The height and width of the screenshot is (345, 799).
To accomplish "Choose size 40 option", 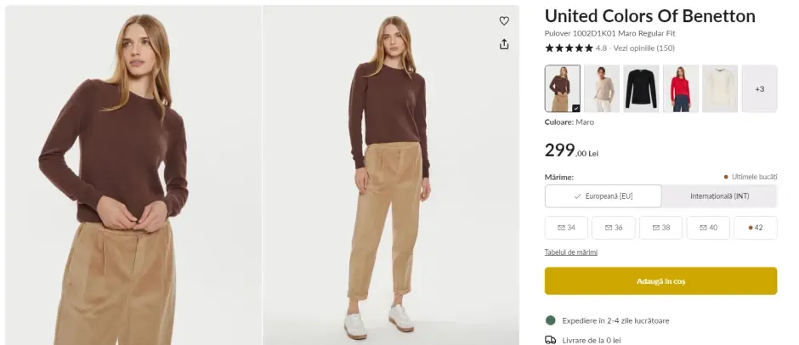I will (x=708, y=228).
